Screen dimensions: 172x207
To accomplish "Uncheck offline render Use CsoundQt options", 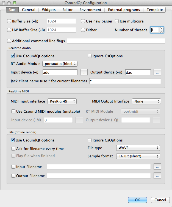I will click(13, 140).
